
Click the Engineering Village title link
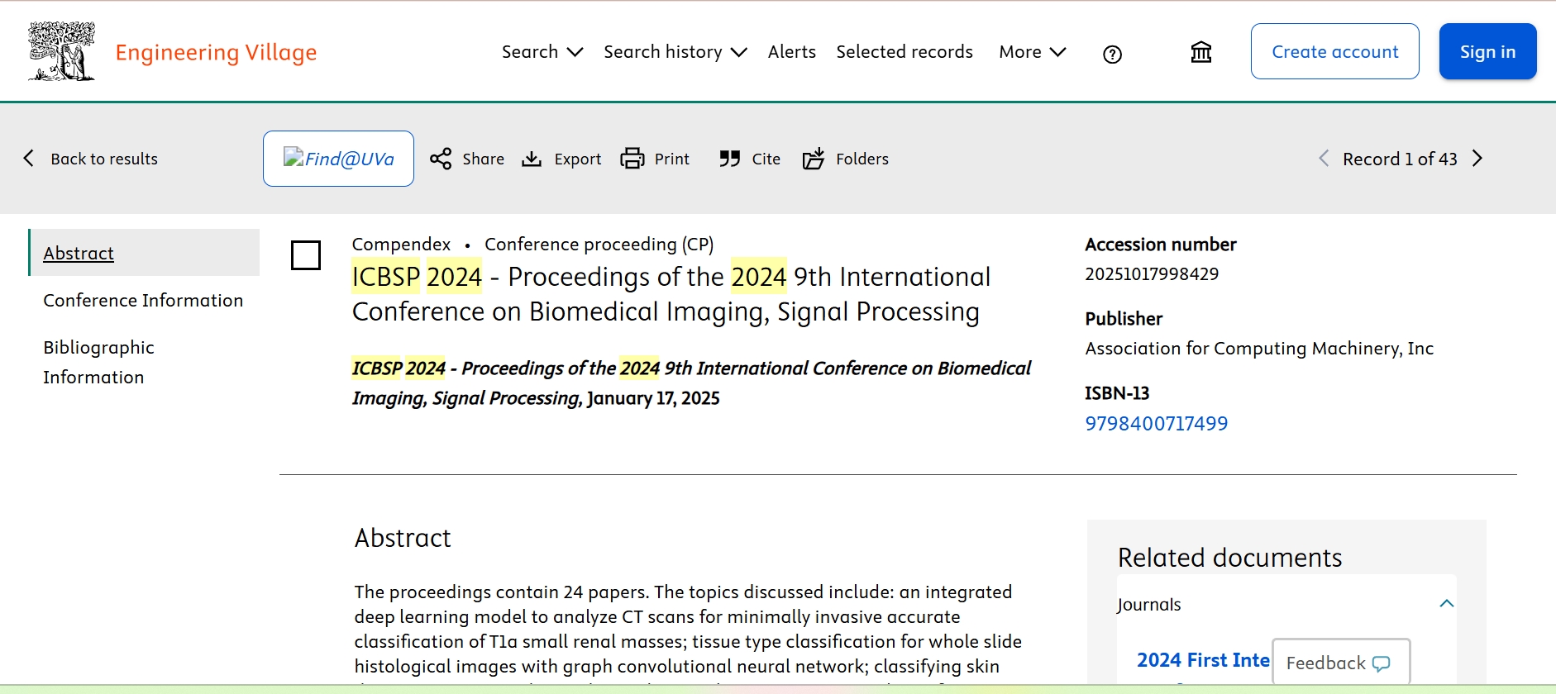tap(216, 53)
